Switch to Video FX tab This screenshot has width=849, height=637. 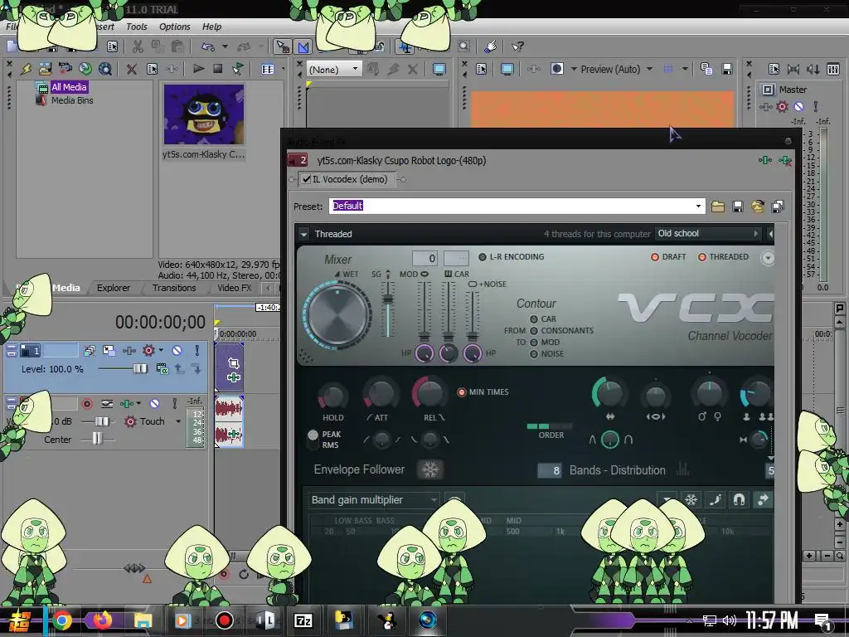(234, 288)
